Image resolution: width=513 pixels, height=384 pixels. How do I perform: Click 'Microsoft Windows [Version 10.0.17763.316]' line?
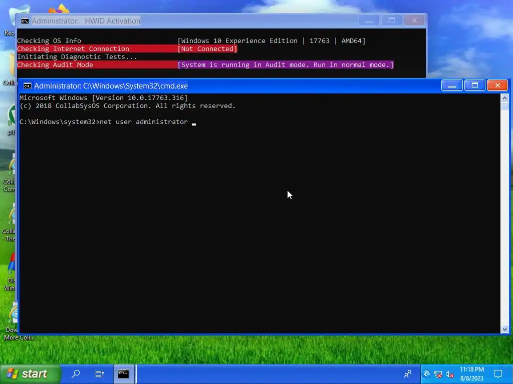104,98
